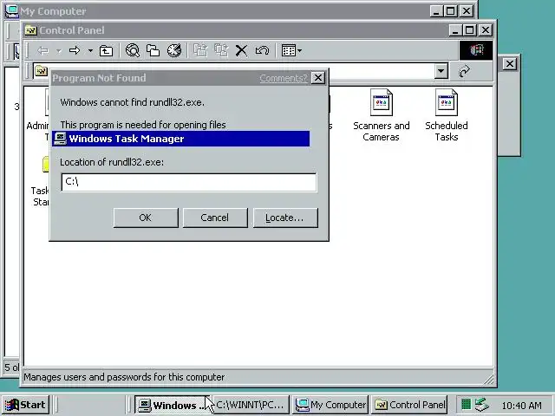Click OK in Program Not Found dialog
The image size is (555, 416).
[x=146, y=218]
